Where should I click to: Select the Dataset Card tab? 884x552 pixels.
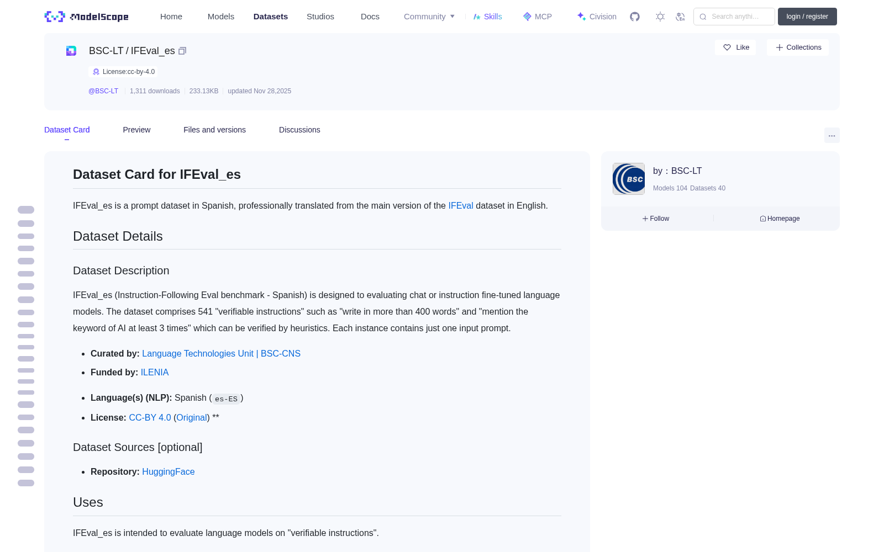pyautogui.click(x=67, y=130)
